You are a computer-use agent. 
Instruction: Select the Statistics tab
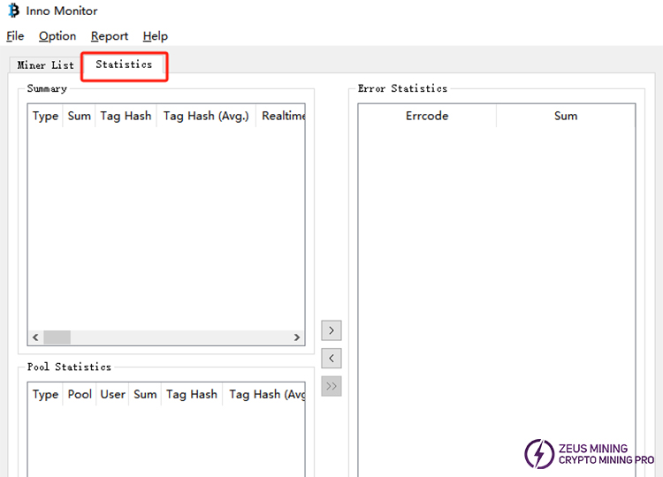click(124, 64)
